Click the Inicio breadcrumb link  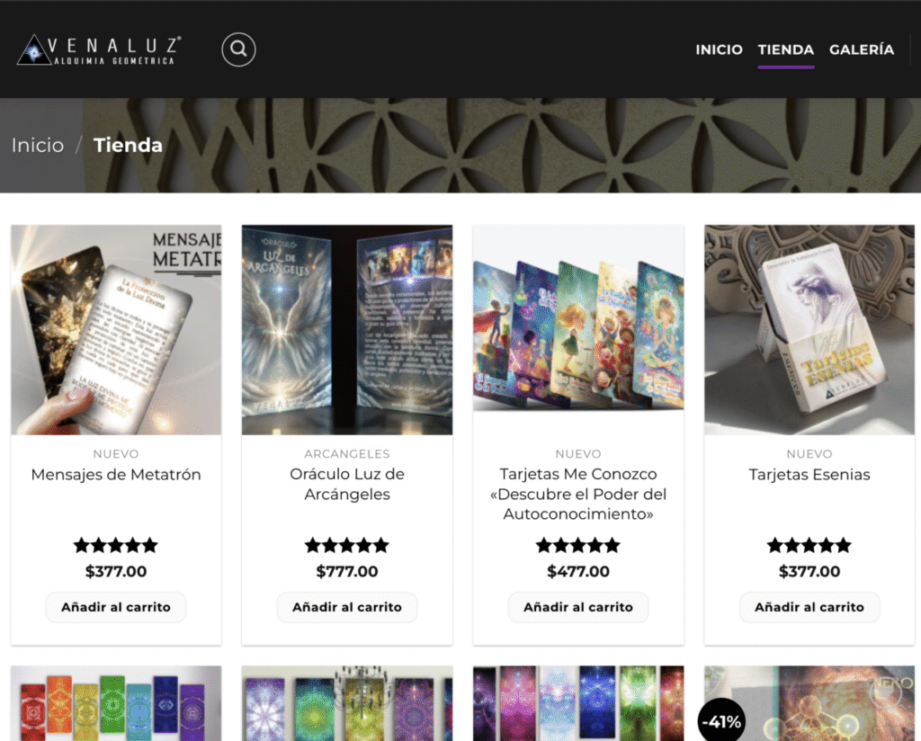[38, 145]
